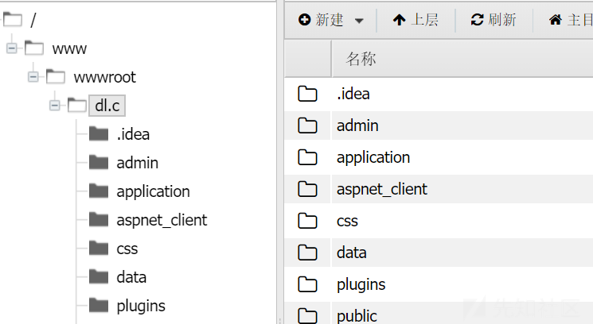Screen dimensions: 593x324
Task: Click the data folder icon in file list
Action: (x=307, y=253)
